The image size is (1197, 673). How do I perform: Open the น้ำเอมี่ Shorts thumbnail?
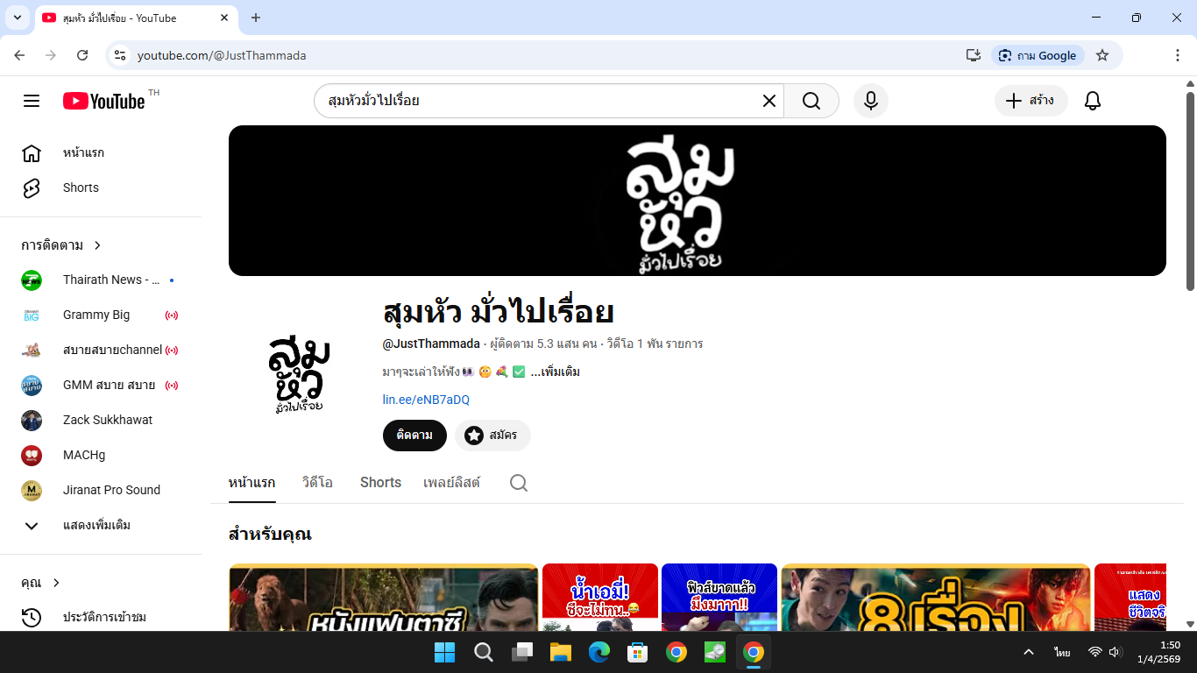(600, 598)
